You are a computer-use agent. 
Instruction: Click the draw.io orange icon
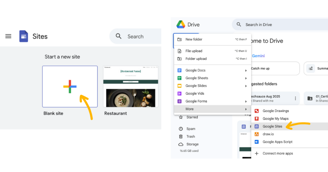(257, 134)
